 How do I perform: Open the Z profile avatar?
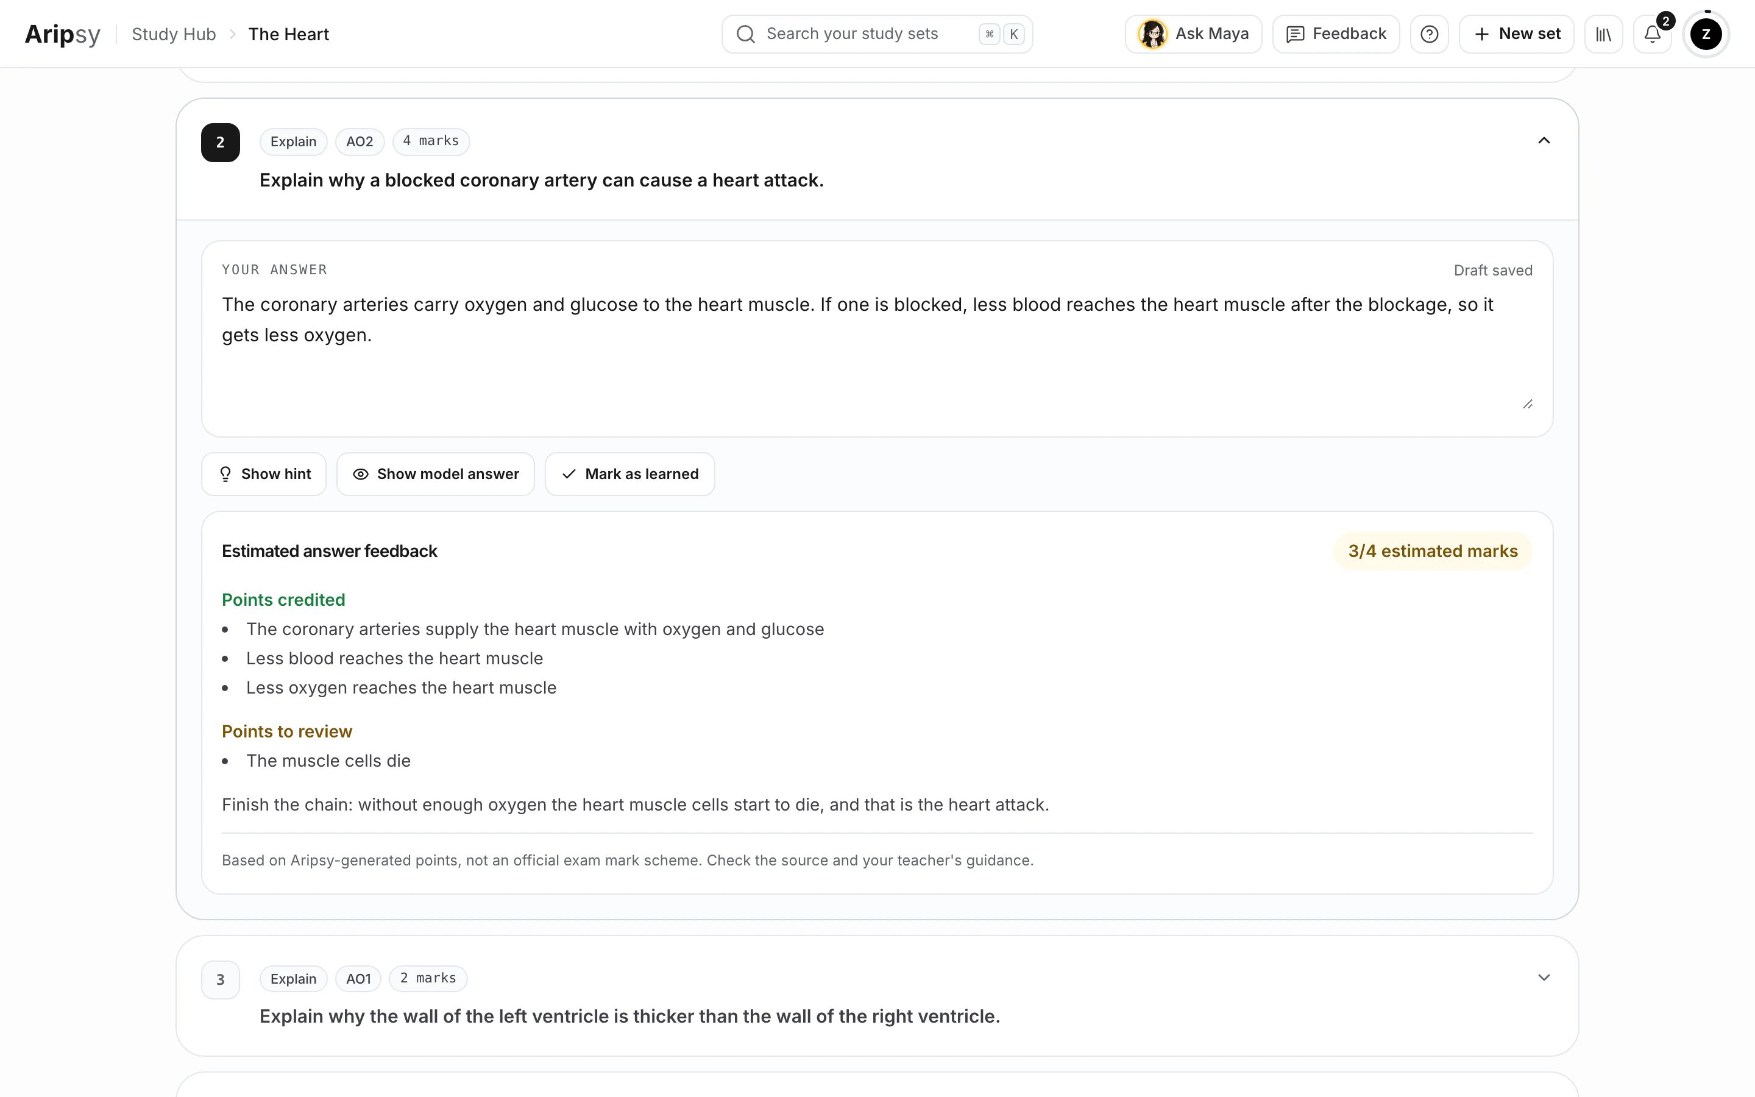tap(1706, 34)
